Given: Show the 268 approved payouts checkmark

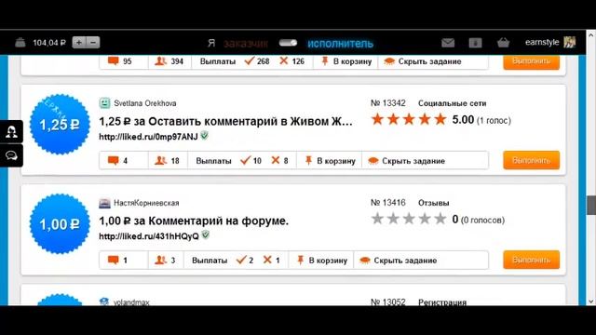Looking at the screenshot, I should coord(250,60).
